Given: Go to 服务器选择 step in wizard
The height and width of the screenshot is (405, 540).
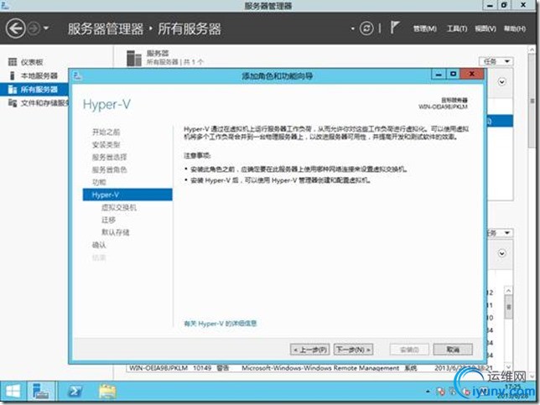Looking at the screenshot, I should click(x=109, y=158).
